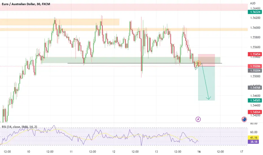Click the purple lightning bolt event icon

(x=198, y=119)
